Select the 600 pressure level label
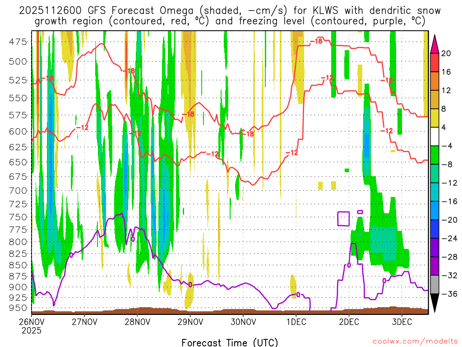Viewport: 462px width, 347px height. click(18, 131)
